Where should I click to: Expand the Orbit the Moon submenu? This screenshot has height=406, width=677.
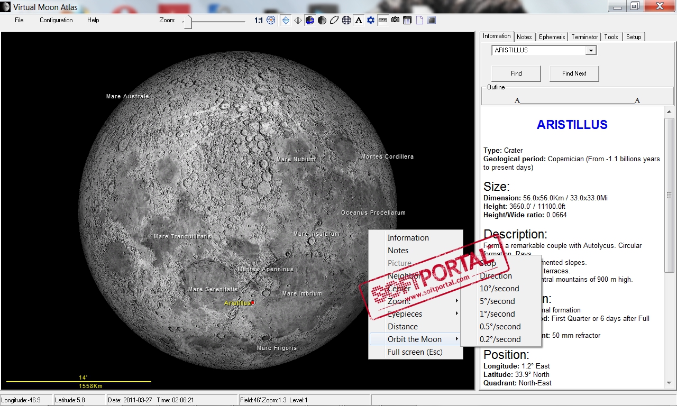click(x=416, y=339)
